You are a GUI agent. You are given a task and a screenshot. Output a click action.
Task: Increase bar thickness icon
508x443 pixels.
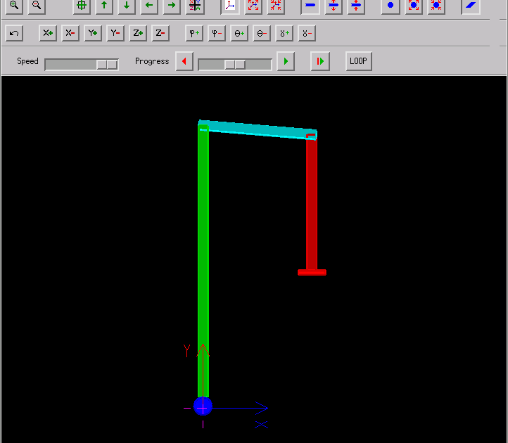(x=334, y=5)
